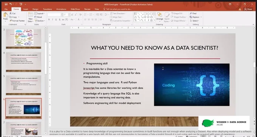Viewport: 257px width, 137px height.
Task: Decrease list indent level
Action: click(98, 15)
